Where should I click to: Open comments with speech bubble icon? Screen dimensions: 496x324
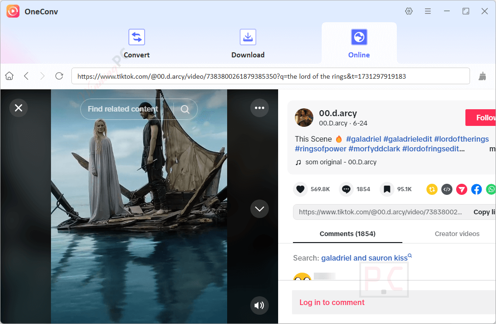click(x=346, y=189)
